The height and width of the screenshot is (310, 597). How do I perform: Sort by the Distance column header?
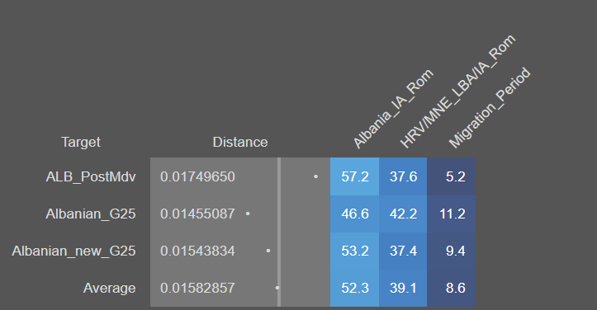point(239,142)
